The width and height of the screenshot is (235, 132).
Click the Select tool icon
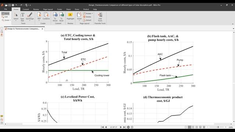pyautogui.click(x=16, y=15)
